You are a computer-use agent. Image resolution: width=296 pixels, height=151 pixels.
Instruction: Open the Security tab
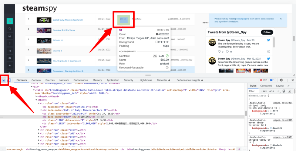click(x=128, y=80)
